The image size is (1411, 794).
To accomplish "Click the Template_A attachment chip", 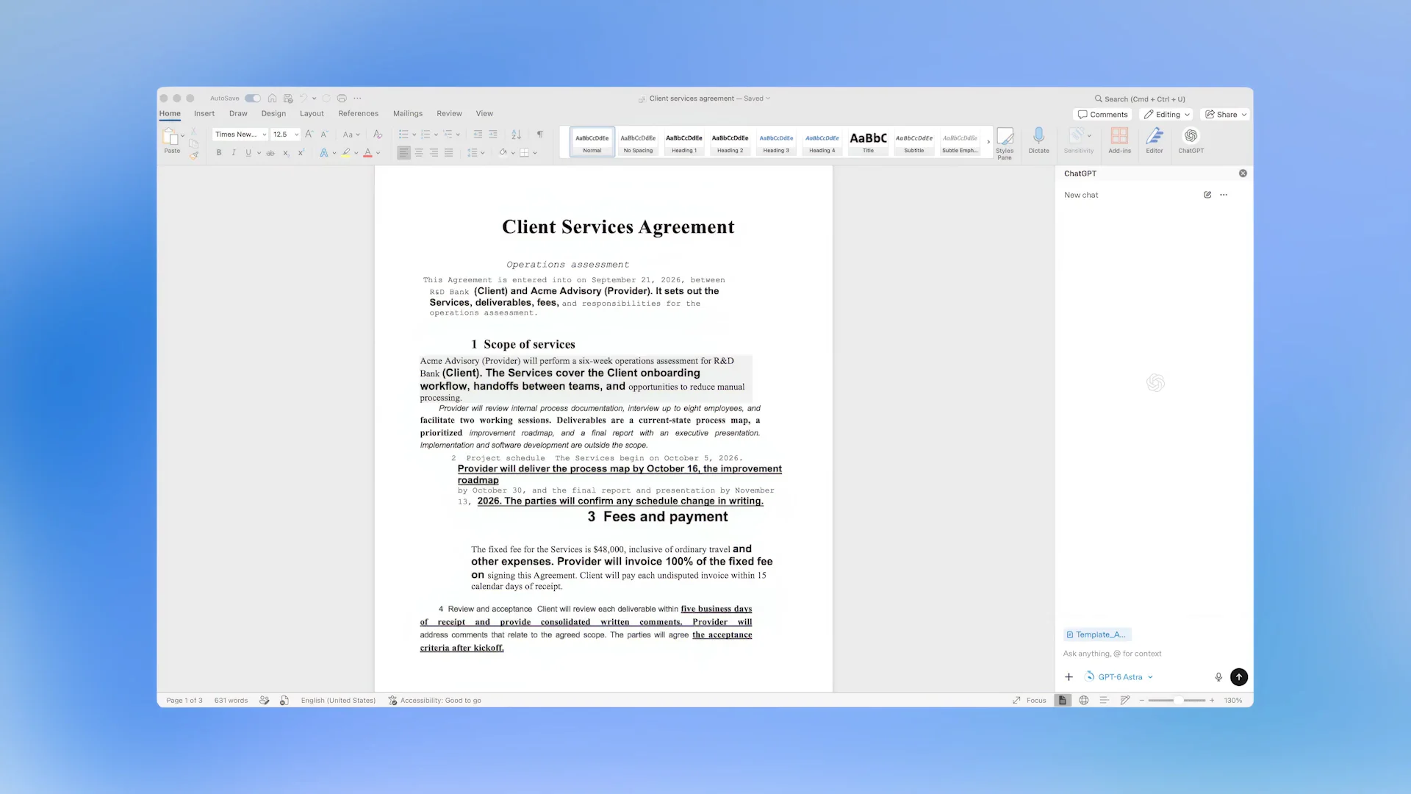I will pyautogui.click(x=1097, y=634).
